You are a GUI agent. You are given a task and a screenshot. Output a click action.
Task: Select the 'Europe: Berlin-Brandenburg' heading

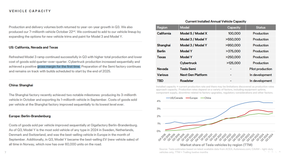(x=30, y=116)
